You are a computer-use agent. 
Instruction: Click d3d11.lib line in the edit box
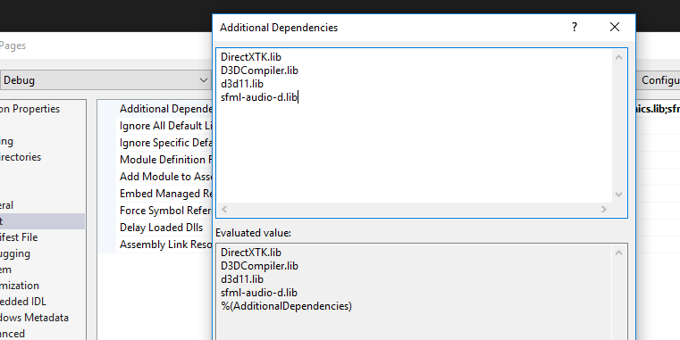[x=242, y=84]
